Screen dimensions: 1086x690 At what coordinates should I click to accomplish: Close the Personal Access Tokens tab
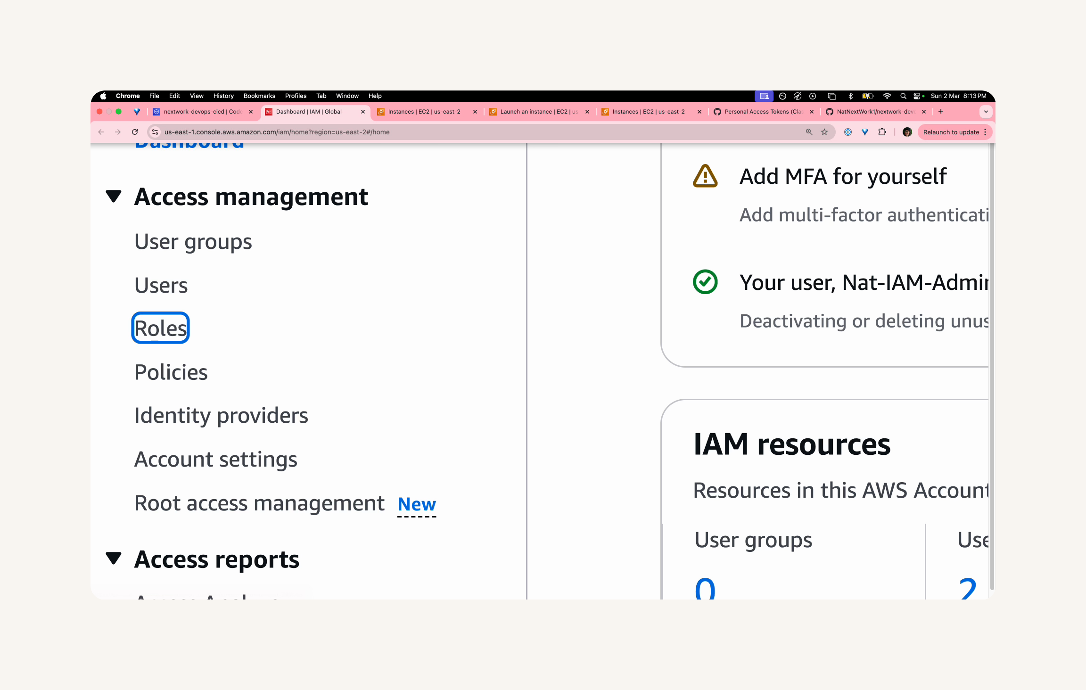click(x=812, y=112)
